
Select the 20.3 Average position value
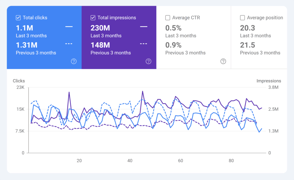pos(247,28)
